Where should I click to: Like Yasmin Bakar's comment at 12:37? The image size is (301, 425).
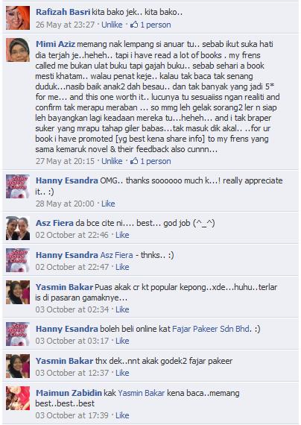[x=122, y=373]
